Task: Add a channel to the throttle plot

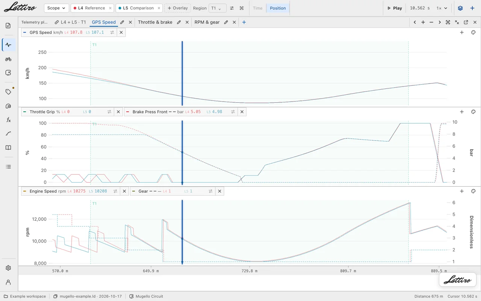Action: (x=462, y=112)
